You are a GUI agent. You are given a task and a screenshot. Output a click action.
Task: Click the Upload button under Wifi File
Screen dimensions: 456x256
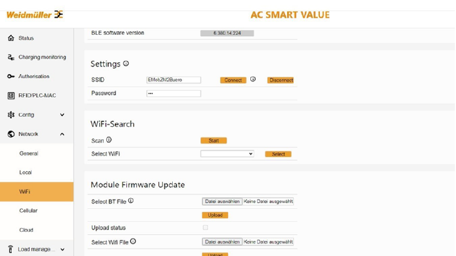tap(216, 254)
